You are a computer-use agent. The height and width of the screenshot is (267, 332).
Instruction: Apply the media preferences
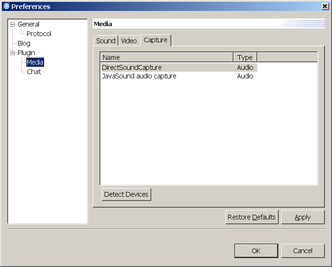tap(303, 217)
